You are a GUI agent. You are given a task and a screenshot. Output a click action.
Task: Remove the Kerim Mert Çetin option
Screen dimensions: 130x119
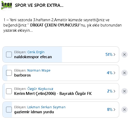tap(124, 91)
